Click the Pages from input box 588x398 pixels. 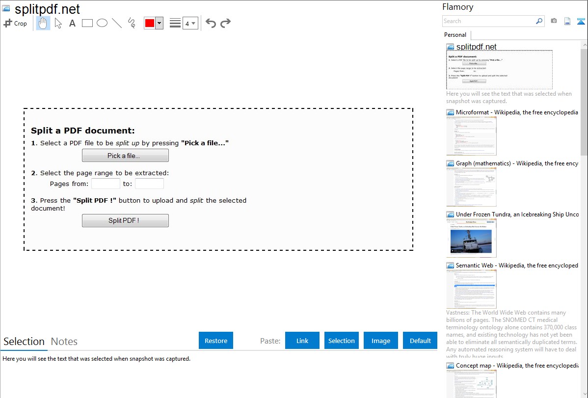[106, 184]
